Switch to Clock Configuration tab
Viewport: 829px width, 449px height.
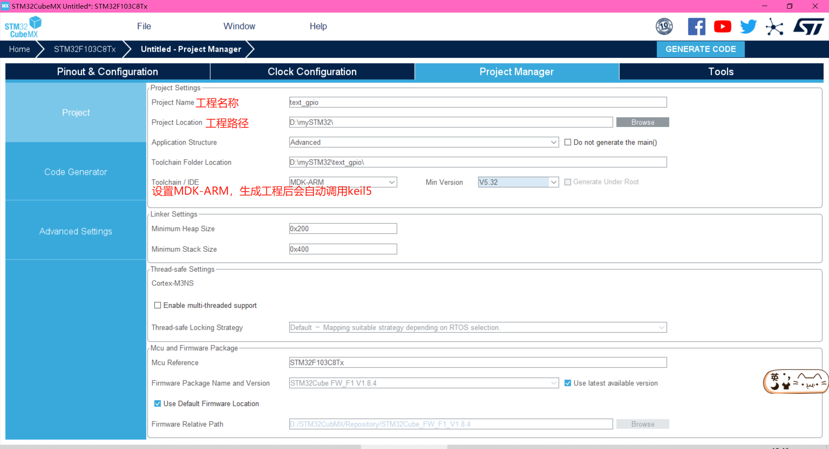click(312, 72)
